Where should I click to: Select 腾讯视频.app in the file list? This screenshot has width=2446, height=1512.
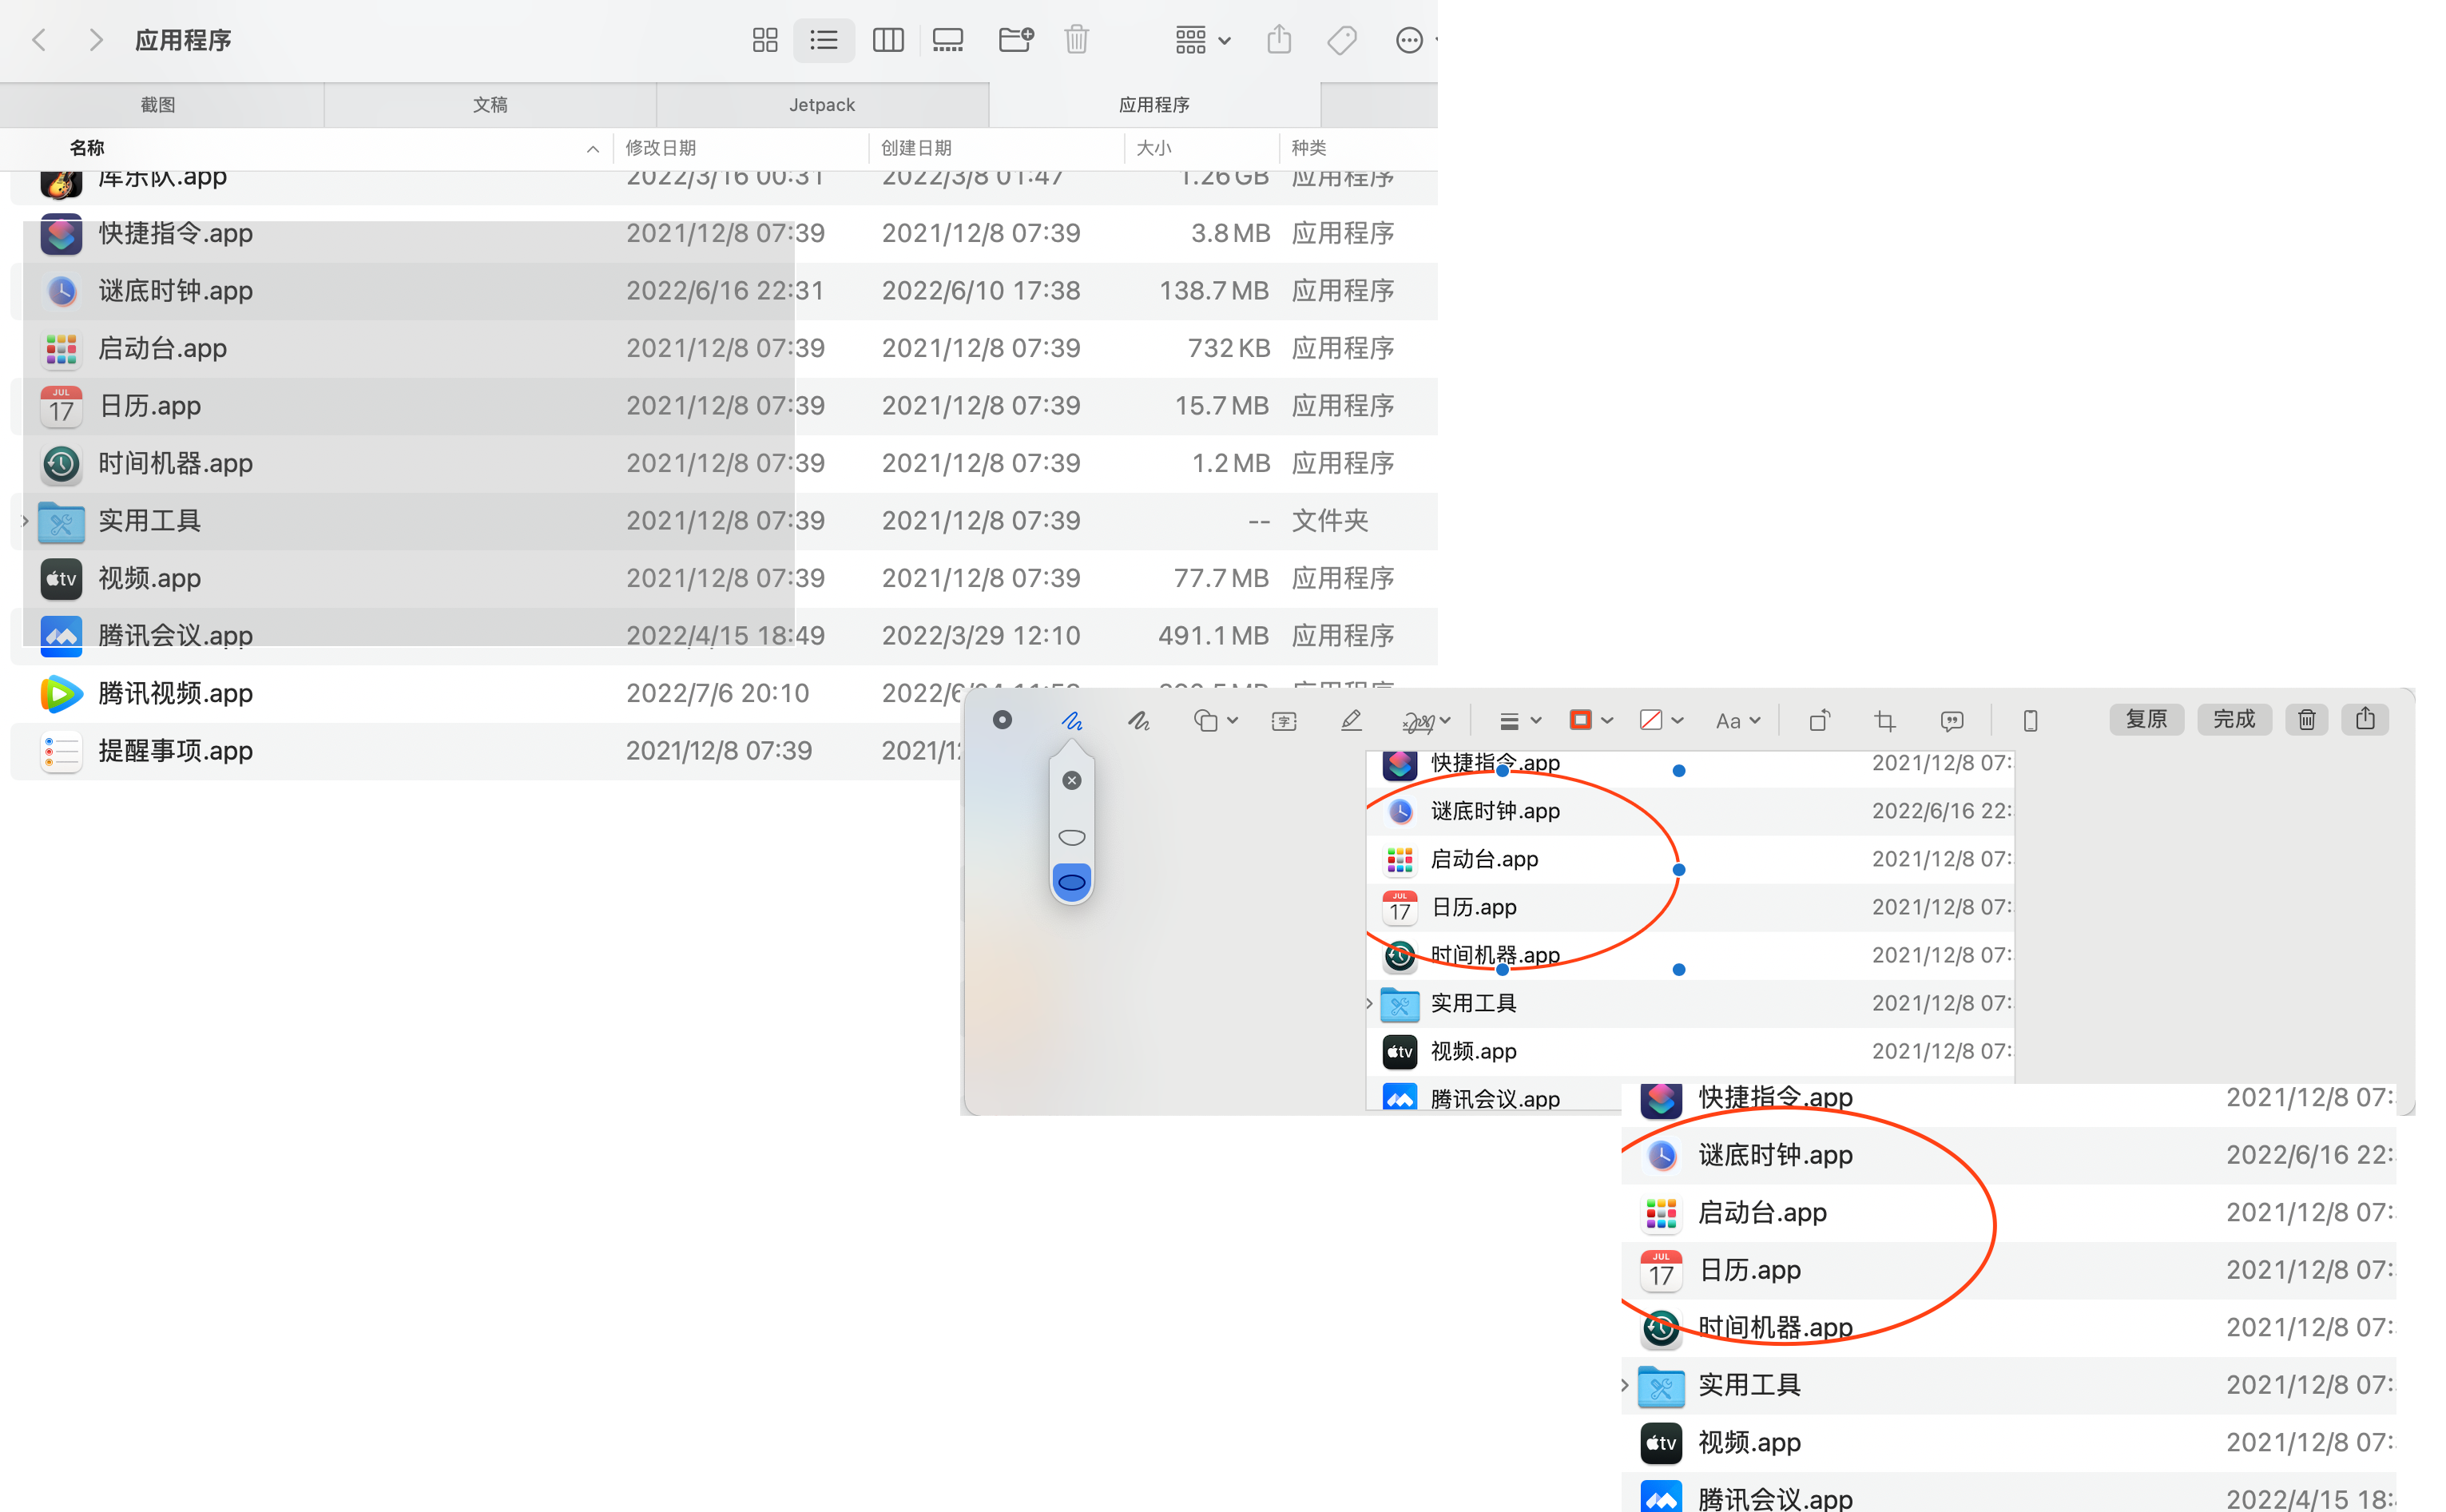[x=175, y=693]
